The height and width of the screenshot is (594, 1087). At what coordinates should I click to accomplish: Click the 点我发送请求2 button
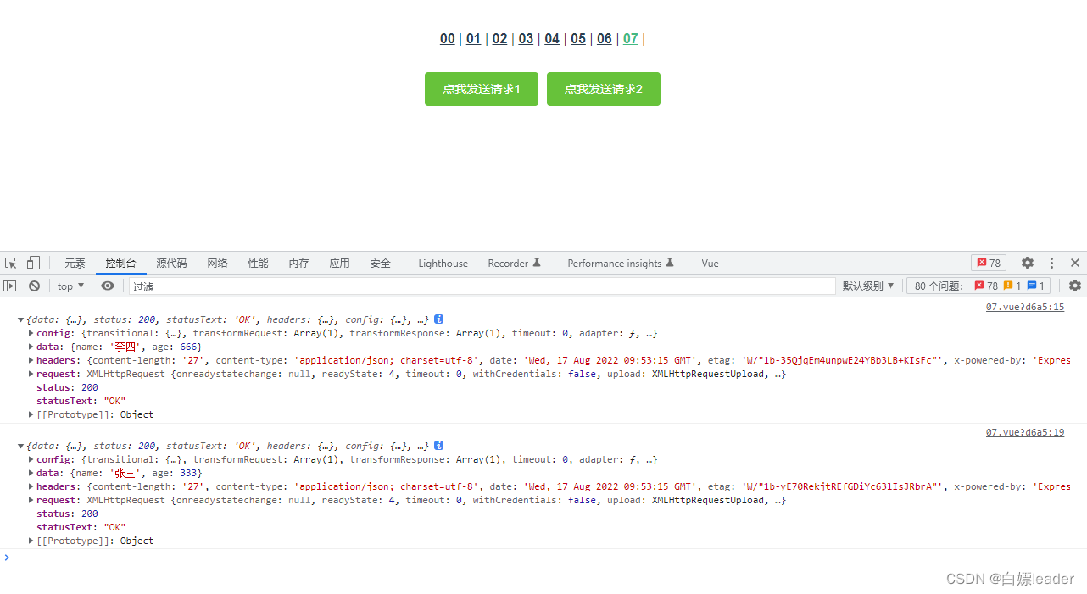(x=603, y=89)
